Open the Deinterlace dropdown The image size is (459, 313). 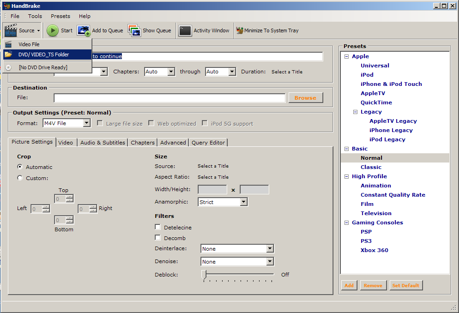(237, 249)
